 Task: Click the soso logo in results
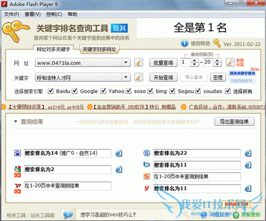coord(147,153)
